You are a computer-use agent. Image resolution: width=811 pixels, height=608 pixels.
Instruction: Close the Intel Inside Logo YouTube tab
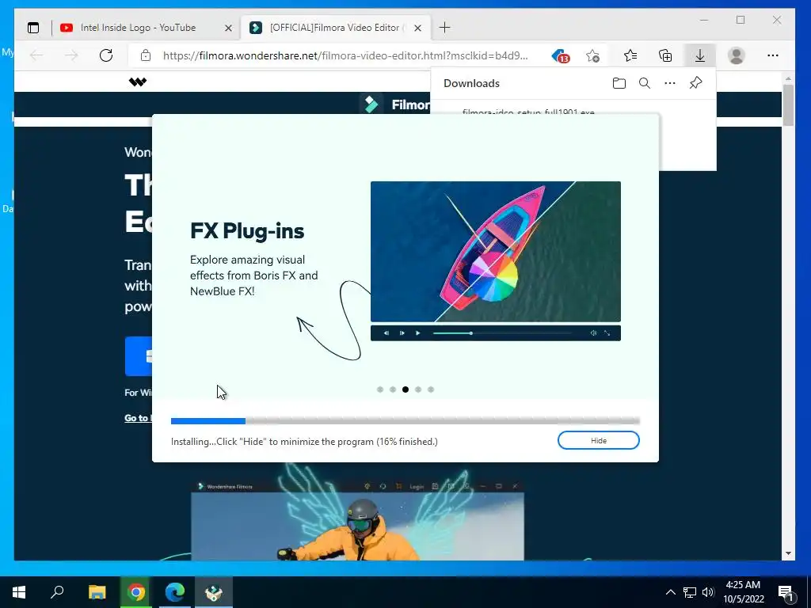228,28
